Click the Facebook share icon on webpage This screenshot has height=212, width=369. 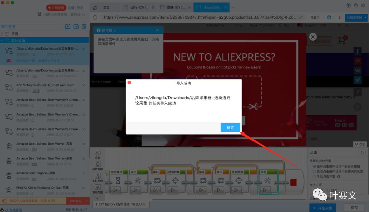[x=357, y=51]
